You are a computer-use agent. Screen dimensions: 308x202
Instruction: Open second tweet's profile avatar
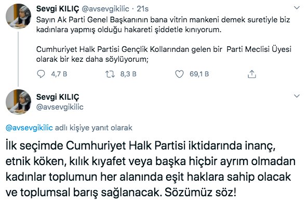[x=19, y=102]
